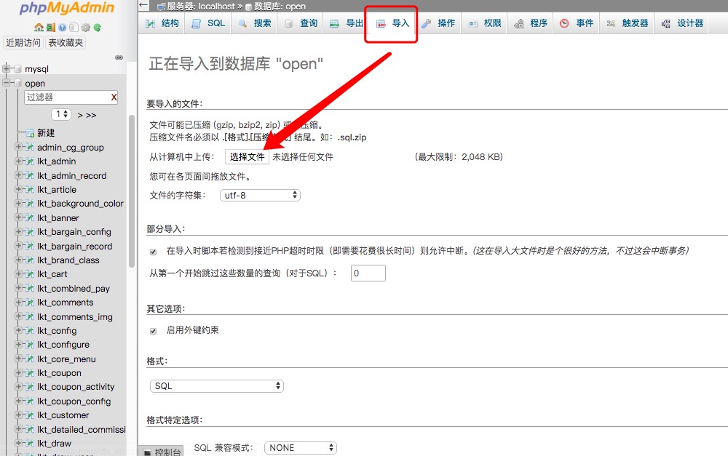Clear the filter with the red X
Viewport: 728px width, 456px height.
click(114, 97)
